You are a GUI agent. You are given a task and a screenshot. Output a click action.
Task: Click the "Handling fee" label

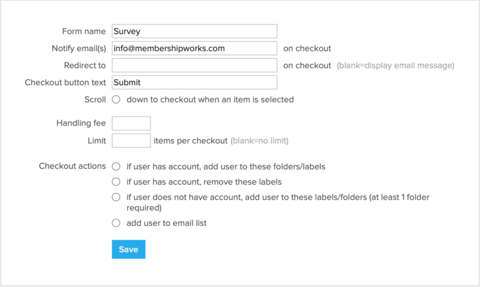coord(80,123)
